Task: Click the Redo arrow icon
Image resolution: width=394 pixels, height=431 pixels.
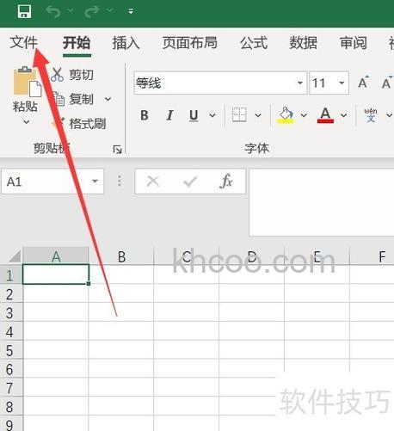Action: [92, 11]
